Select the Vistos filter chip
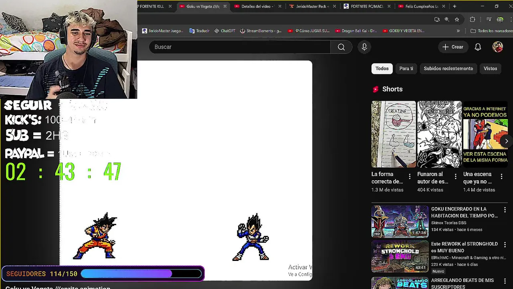 click(x=490, y=69)
